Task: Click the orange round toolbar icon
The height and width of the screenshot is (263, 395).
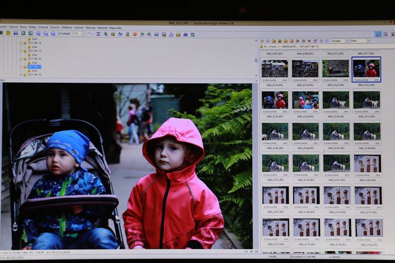Action: pyautogui.click(x=135, y=34)
